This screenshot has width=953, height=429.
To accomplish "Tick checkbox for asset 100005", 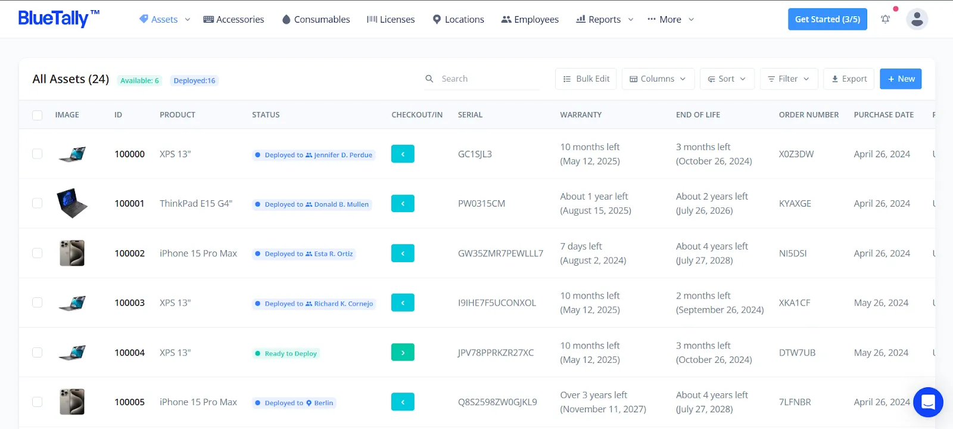I will click(x=37, y=402).
